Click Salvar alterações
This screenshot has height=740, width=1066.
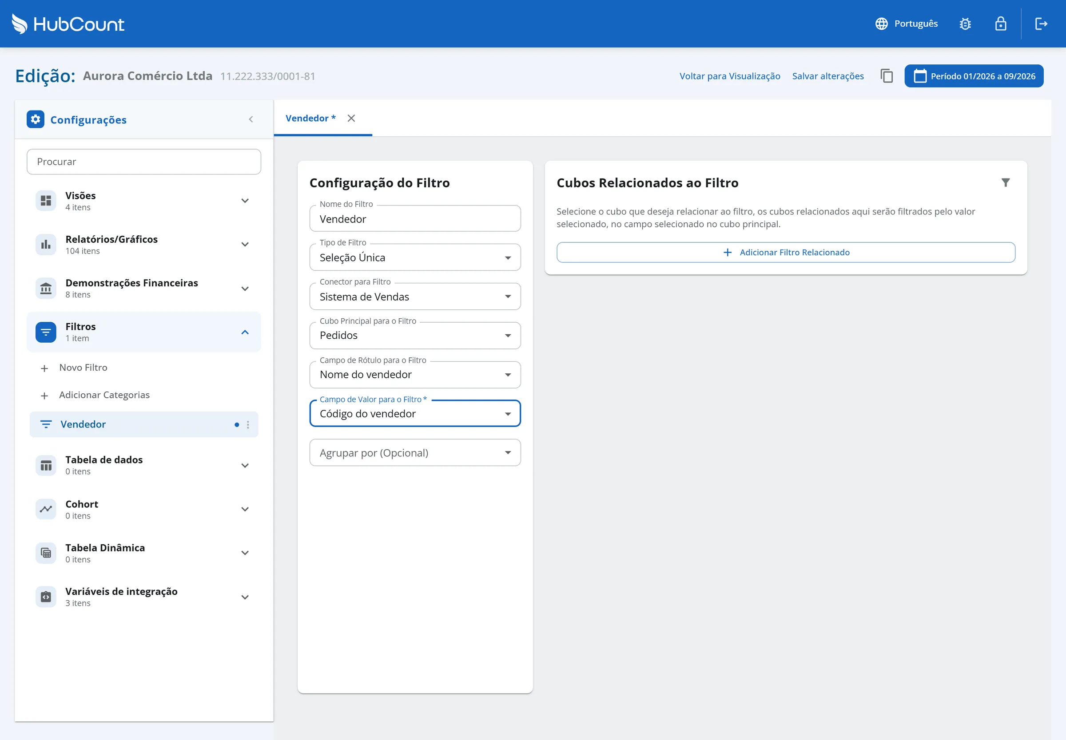tap(827, 76)
